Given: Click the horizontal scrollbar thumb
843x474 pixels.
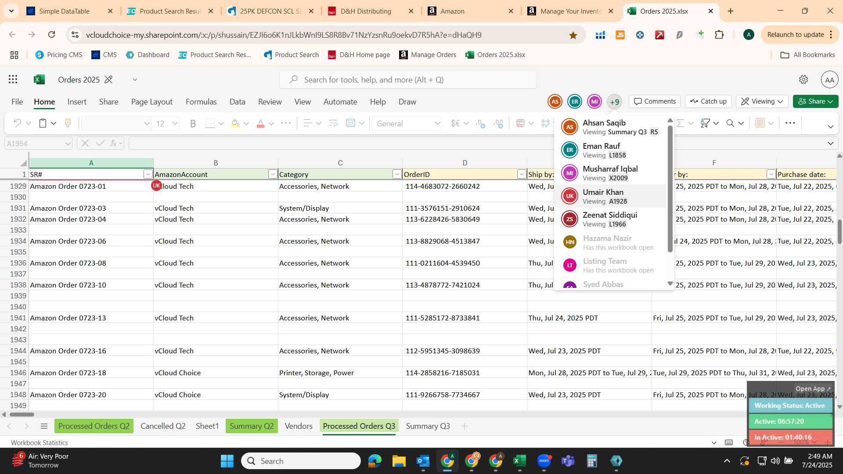Looking at the screenshot, I should pos(22,414).
